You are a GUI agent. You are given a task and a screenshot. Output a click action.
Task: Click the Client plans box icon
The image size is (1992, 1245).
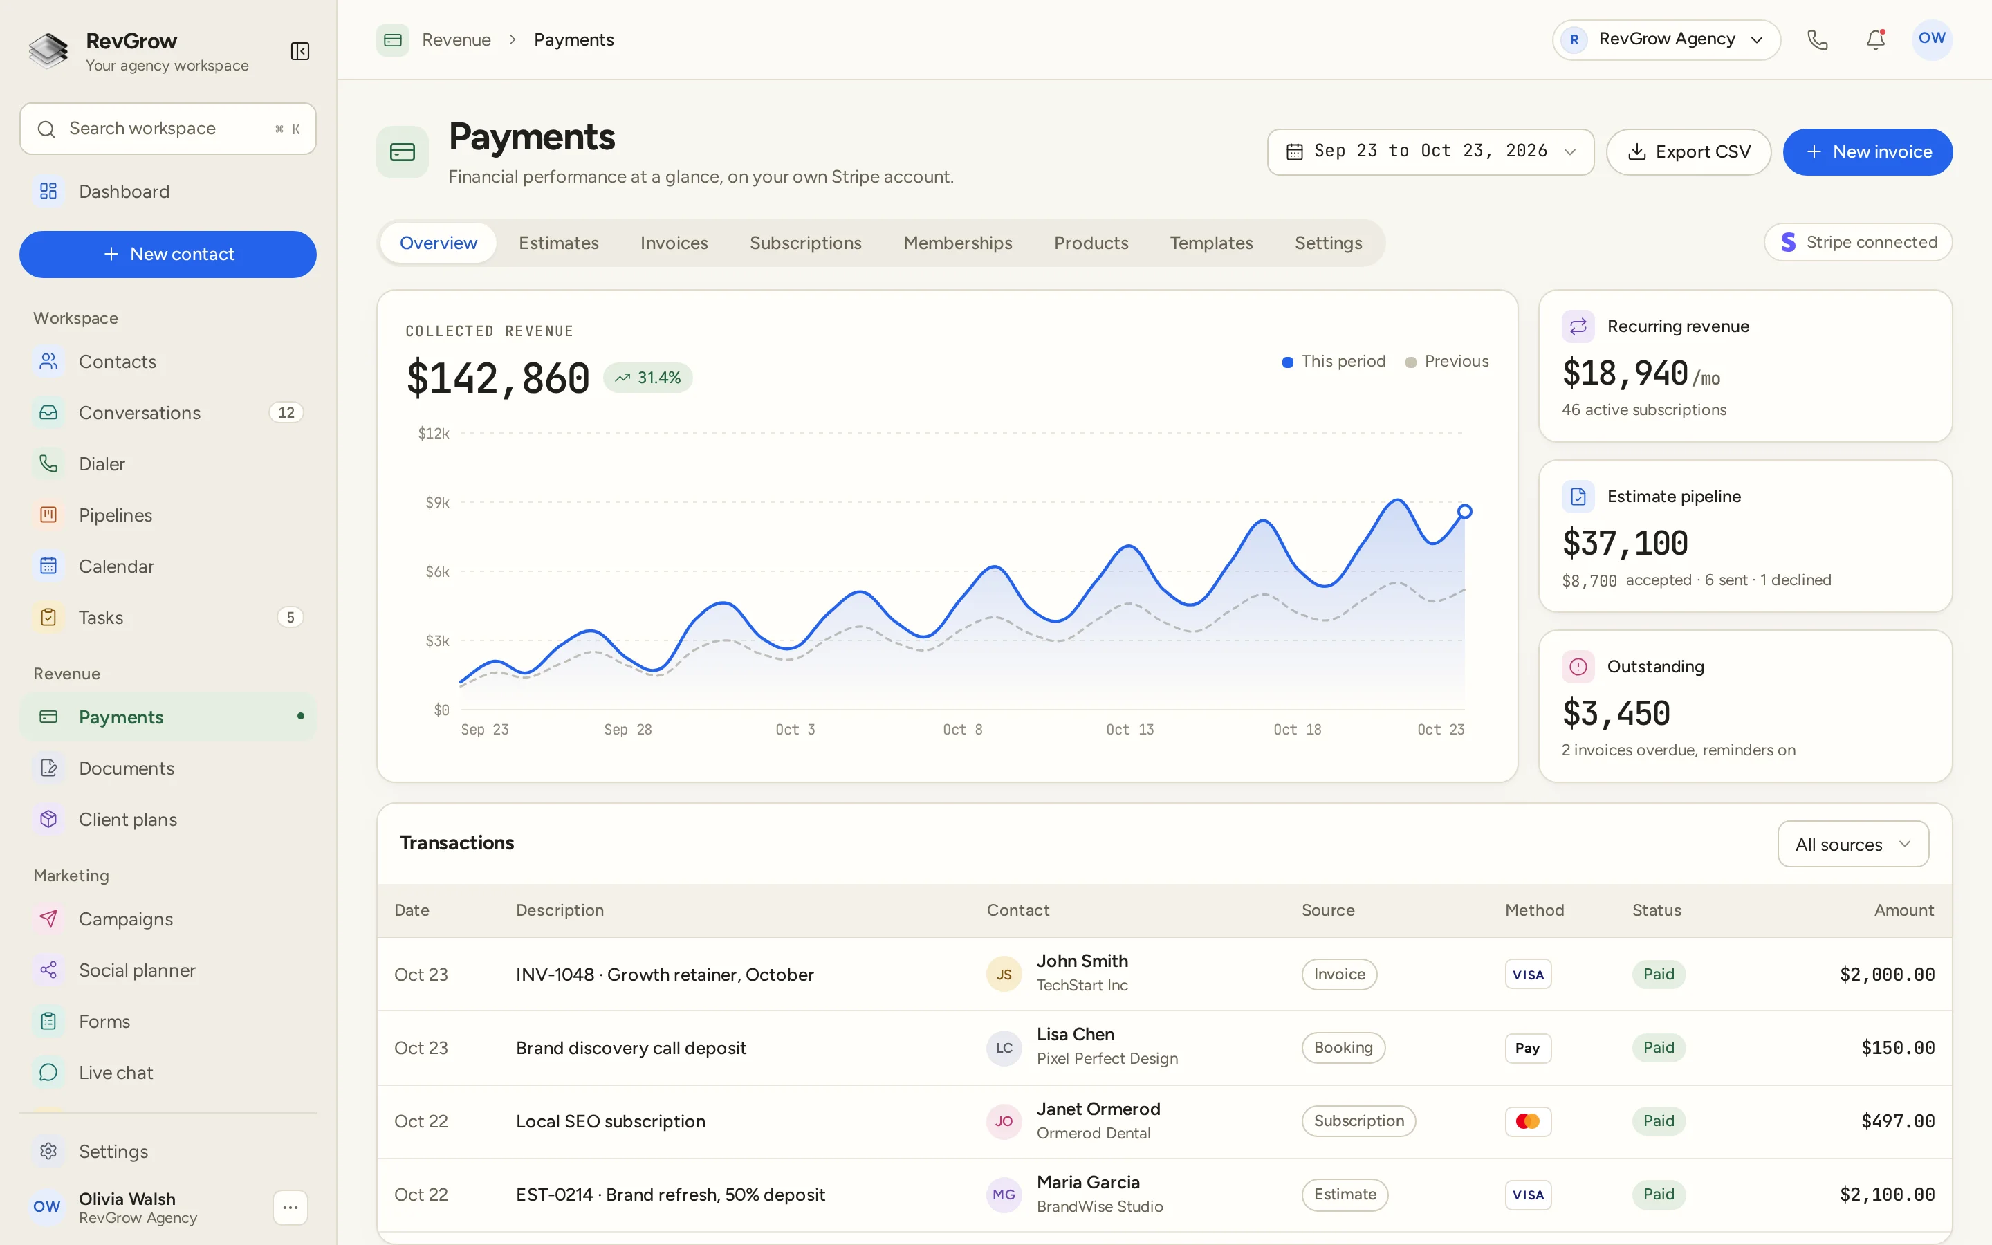click(48, 820)
